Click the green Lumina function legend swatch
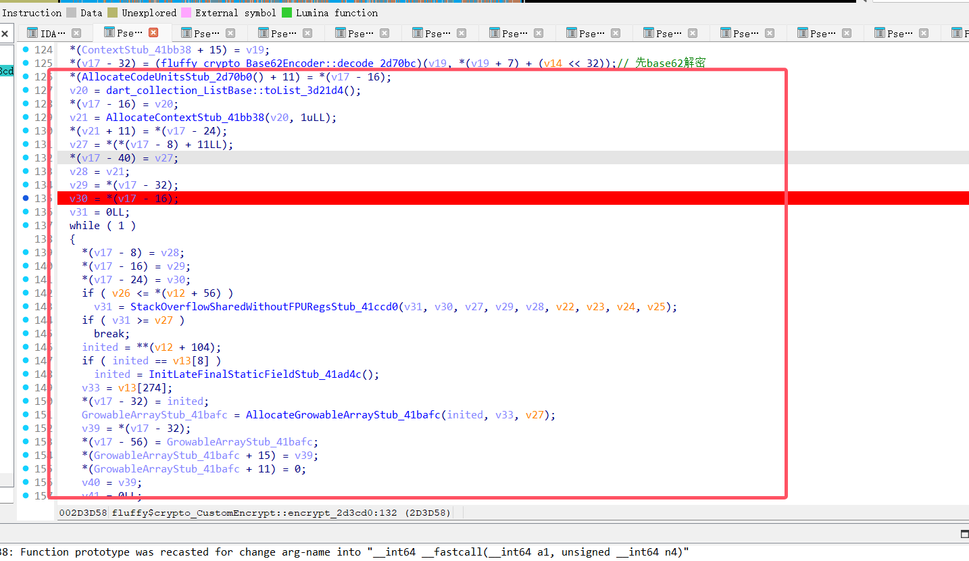Viewport: 969px width, 561px height. pos(287,13)
